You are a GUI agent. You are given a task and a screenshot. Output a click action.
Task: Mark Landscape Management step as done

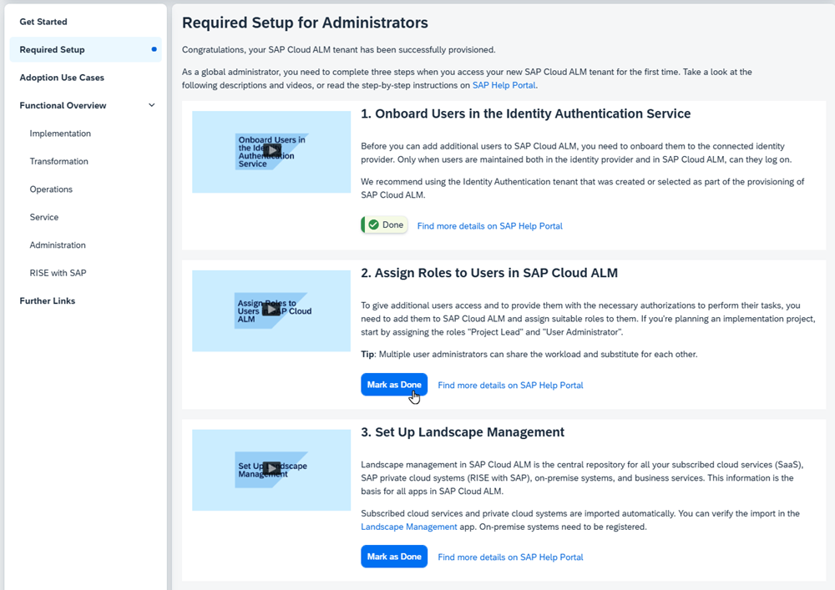(x=394, y=557)
